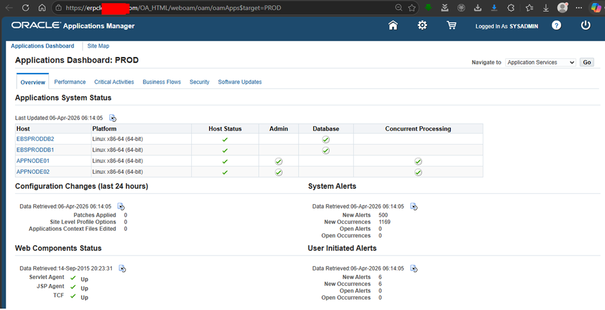Refresh Web Components Status data icon
The image size is (605, 310).
pyautogui.click(x=123, y=269)
